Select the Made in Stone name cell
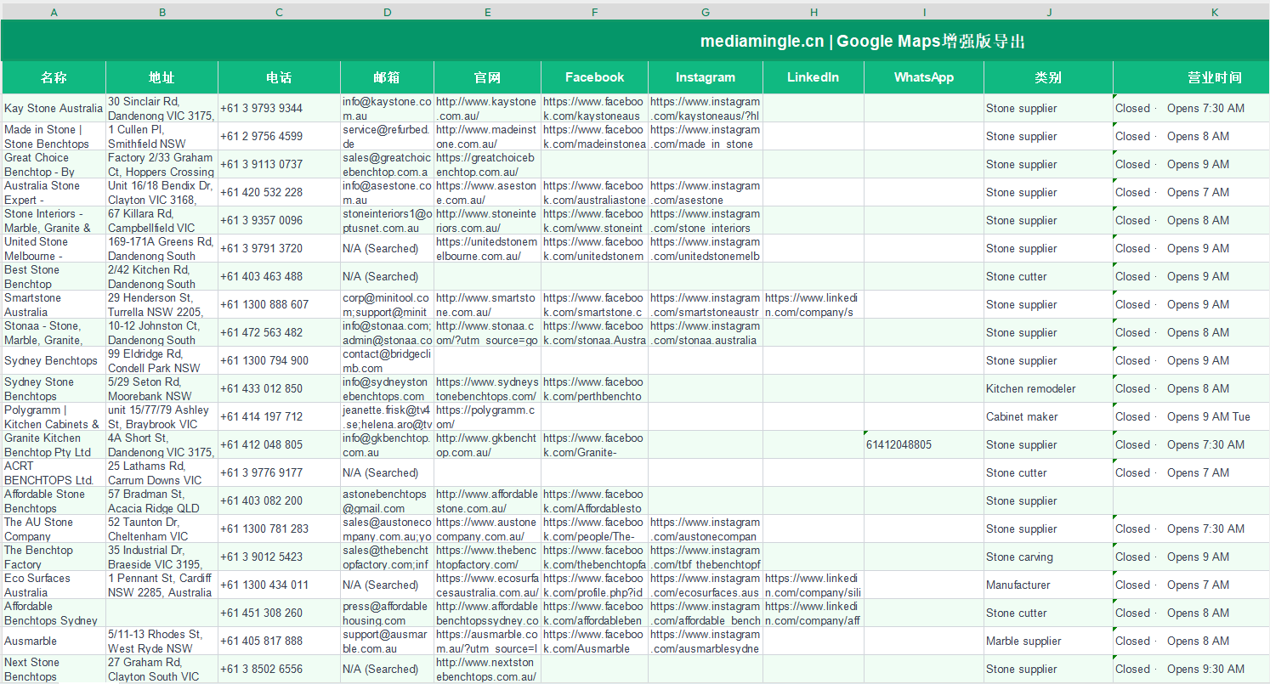Viewport: 1270px width, 684px height. click(x=54, y=136)
